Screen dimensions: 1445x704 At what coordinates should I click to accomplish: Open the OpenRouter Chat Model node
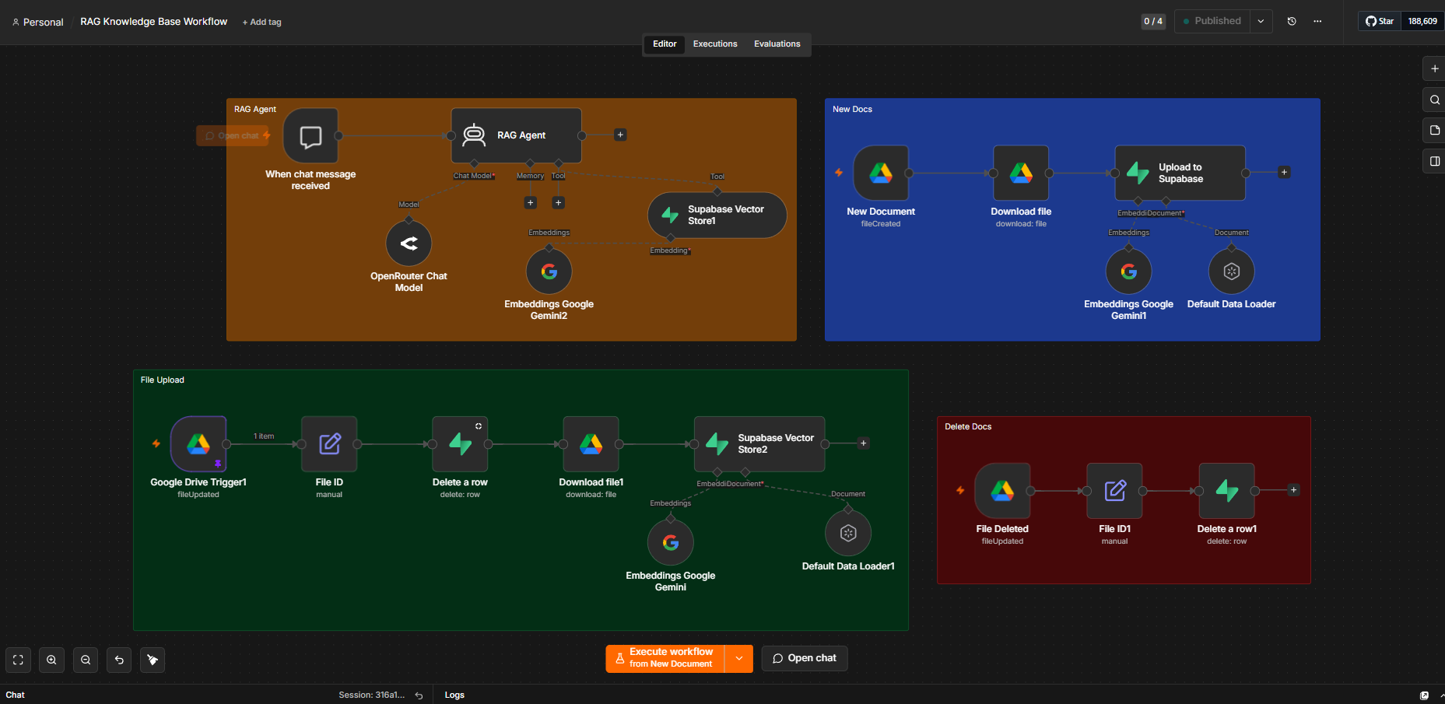click(409, 243)
